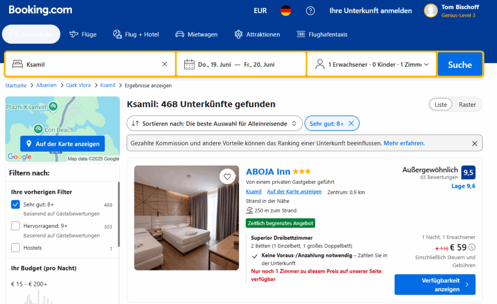
Task: Click 'Verfügbarkeit anzeigen' button
Action: 435,285
